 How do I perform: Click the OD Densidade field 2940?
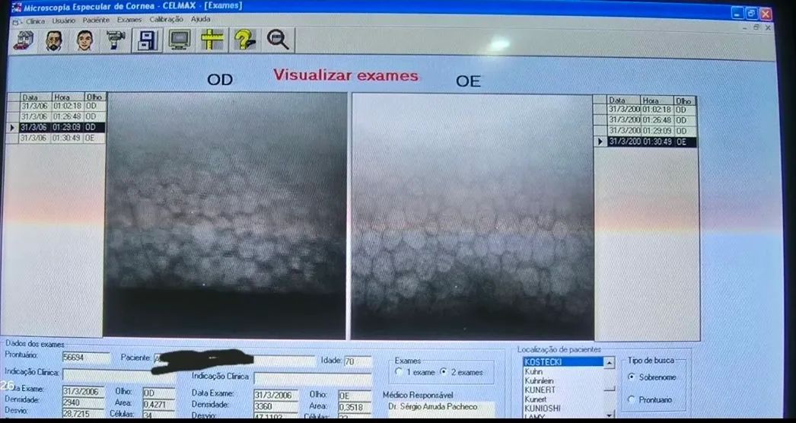[x=83, y=402]
